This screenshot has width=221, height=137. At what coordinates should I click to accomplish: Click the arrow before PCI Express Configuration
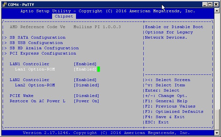(x=6, y=54)
